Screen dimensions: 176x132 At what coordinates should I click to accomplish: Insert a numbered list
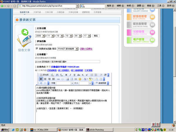point(92,75)
